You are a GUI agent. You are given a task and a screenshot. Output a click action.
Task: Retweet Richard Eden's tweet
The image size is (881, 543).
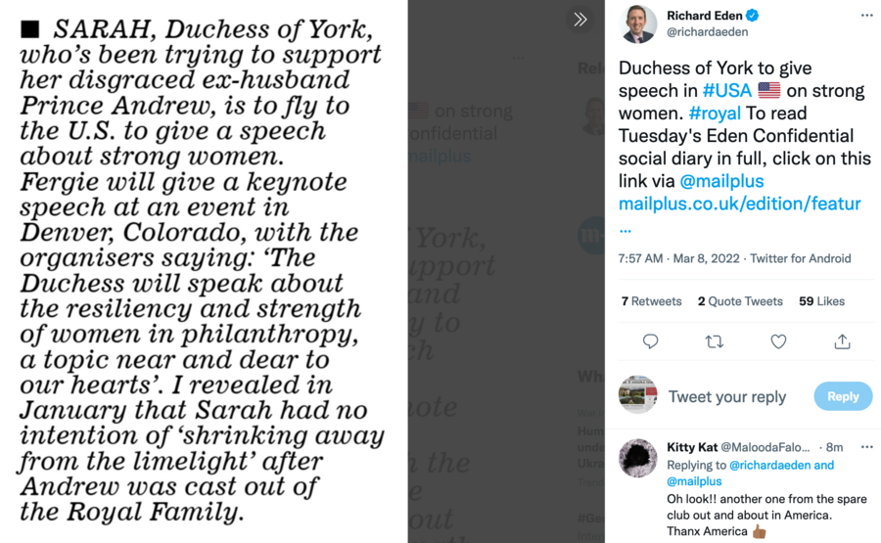coord(715,341)
